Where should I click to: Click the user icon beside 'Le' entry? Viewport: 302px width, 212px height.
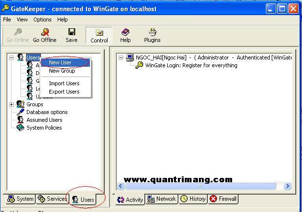(30, 88)
